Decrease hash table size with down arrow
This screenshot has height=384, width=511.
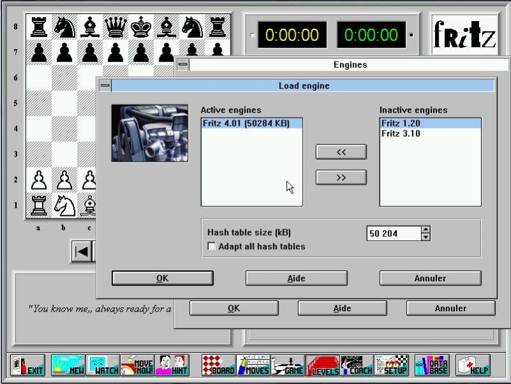(x=426, y=237)
